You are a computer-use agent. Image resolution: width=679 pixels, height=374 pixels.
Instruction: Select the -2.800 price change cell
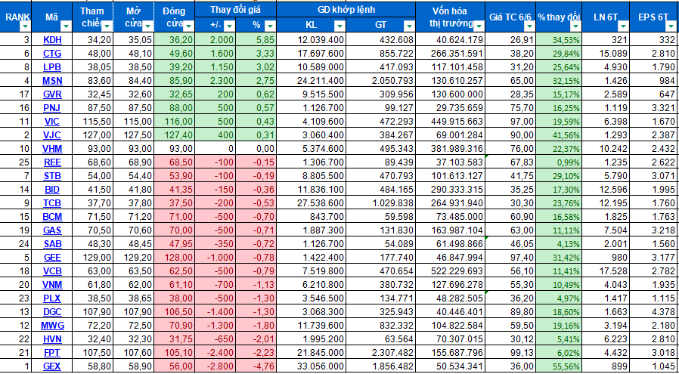click(x=215, y=366)
